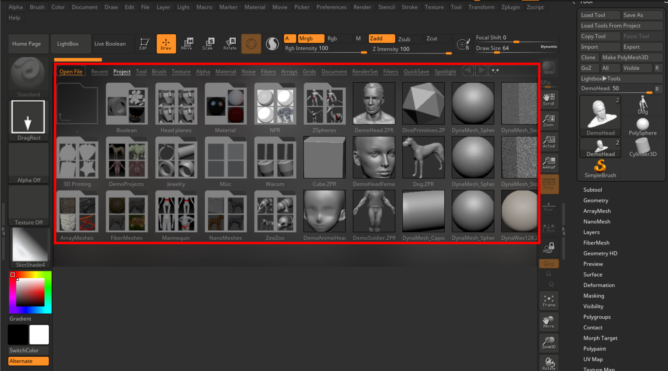Expand the Geometry section

click(595, 200)
